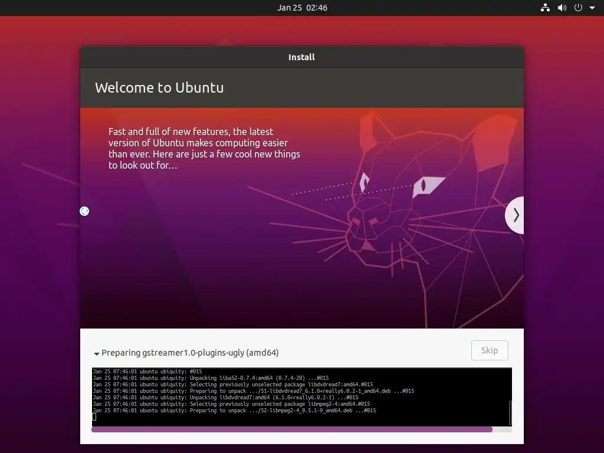Advance slideshow with the next arrow
This screenshot has width=604, height=453.
click(x=515, y=215)
